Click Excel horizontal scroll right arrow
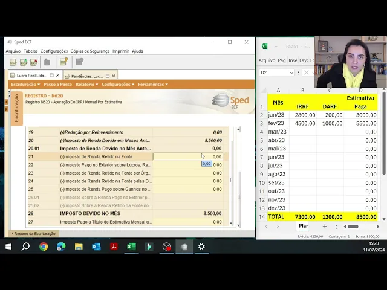The width and height of the screenshot is (387, 290). click(377, 227)
